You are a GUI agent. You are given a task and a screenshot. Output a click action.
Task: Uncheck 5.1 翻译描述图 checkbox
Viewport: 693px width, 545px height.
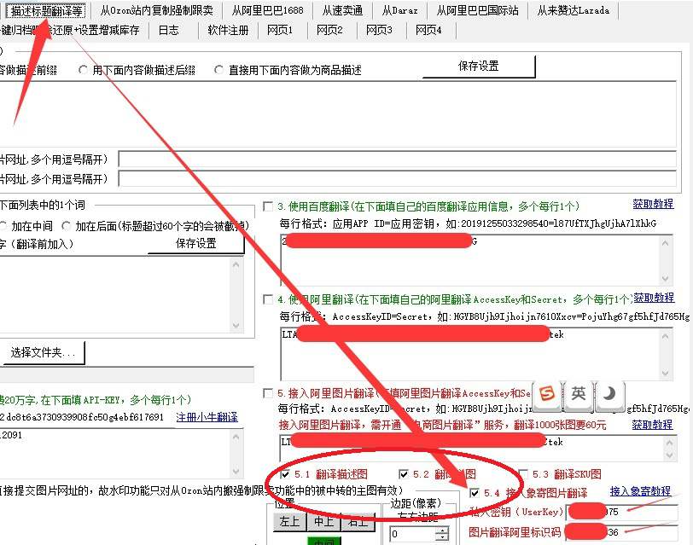coord(285,474)
